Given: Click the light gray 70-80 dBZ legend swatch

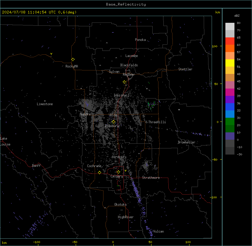Looking at the screenshot, I should (230, 26).
